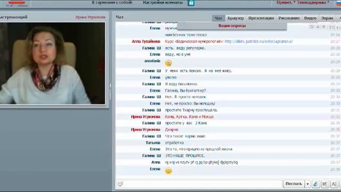The width and height of the screenshot is (341, 192).
Task: Open the Браузер tab
Action: (236, 18)
